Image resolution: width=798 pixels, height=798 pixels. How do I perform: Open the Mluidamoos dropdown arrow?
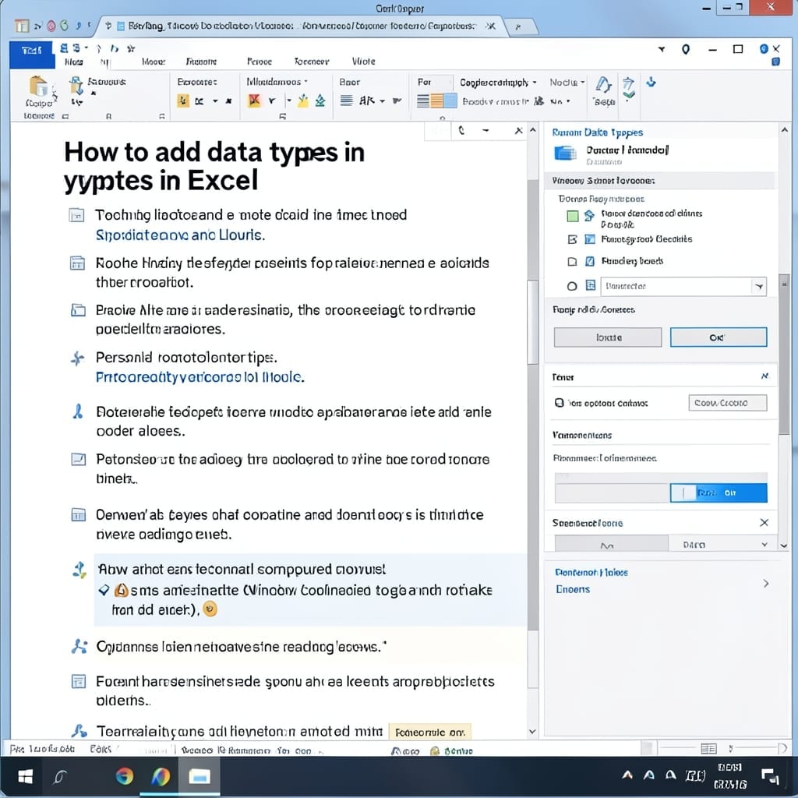(x=305, y=81)
